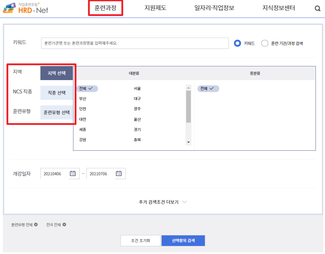The height and width of the screenshot is (254, 325).
Task: Click the keyword search input field
Action: point(135,43)
